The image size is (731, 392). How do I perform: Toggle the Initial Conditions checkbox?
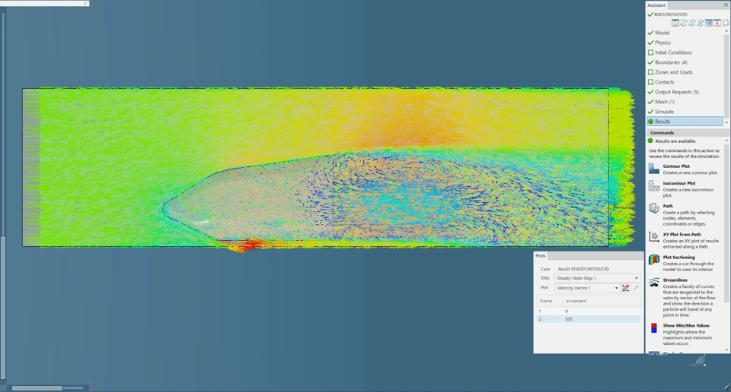(x=650, y=52)
